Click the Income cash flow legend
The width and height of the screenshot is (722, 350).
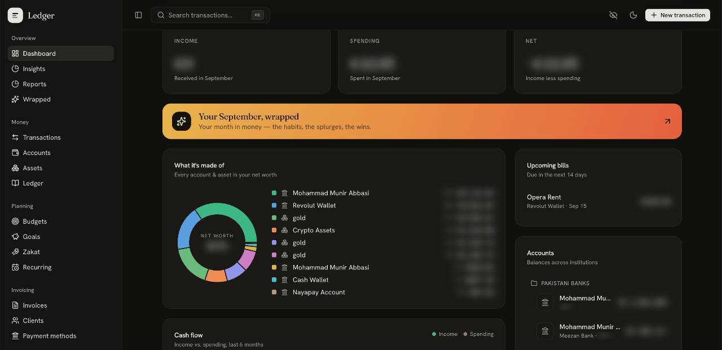[444, 334]
